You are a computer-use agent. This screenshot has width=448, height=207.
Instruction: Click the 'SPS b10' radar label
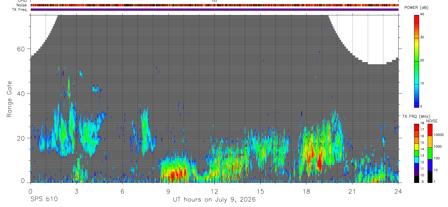click(43, 200)
